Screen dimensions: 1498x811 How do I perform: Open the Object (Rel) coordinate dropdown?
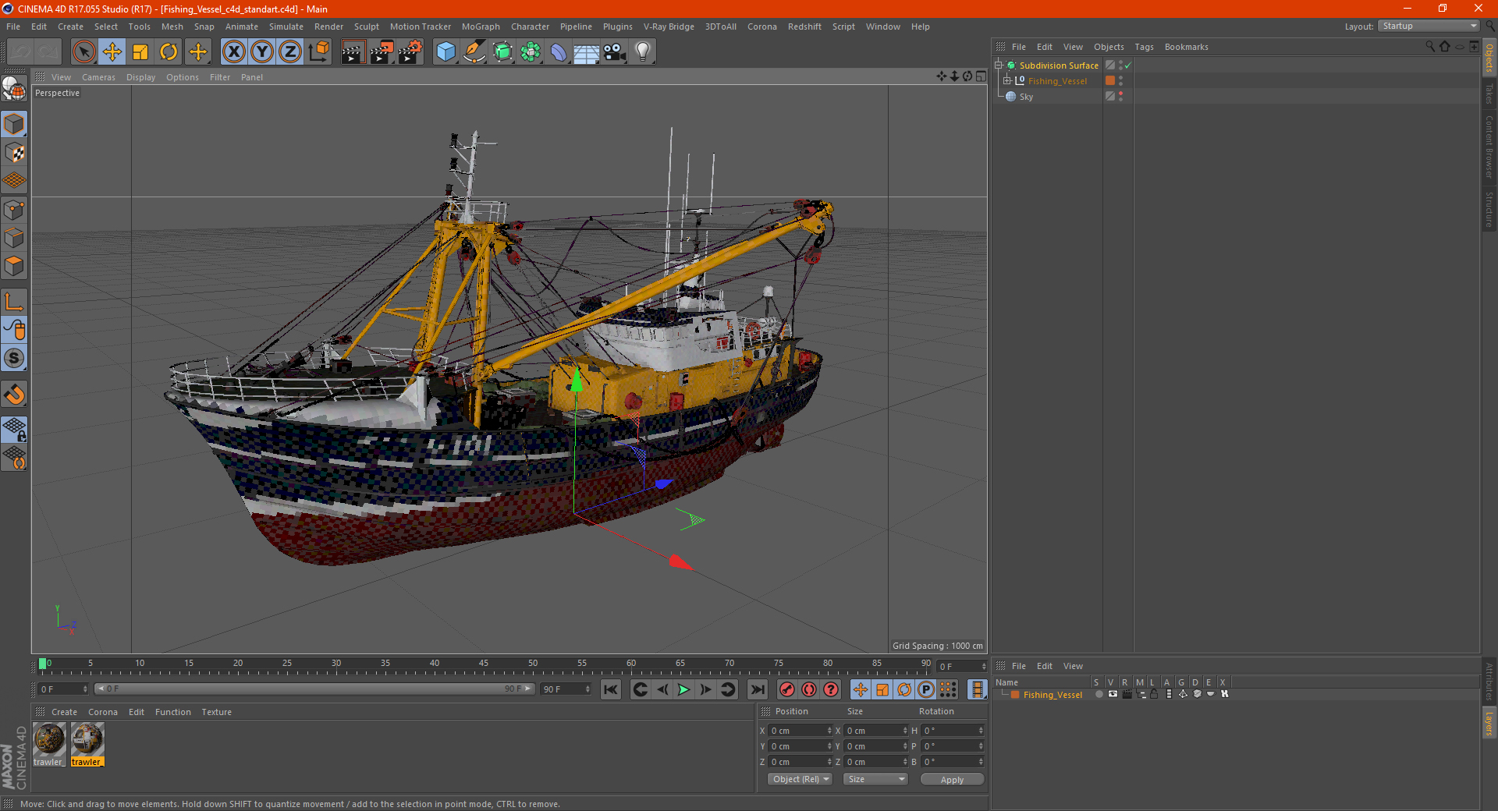pyautogui.click(x=800, y=779)
